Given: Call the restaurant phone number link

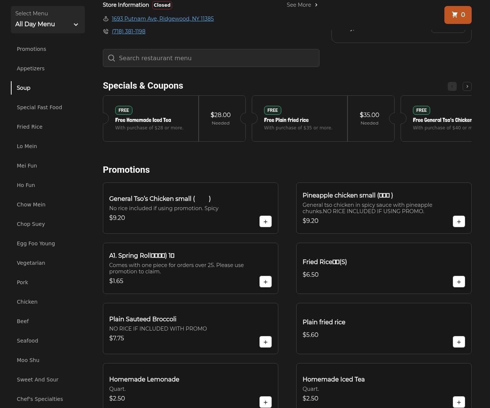Looking at the screenshot, I should (x=128, y=31).
